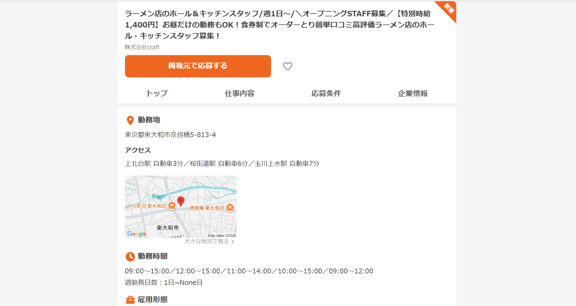Viewport: 576px width, 306px height.
Task: Open the 仕事内容 tab
Action: 240,94
